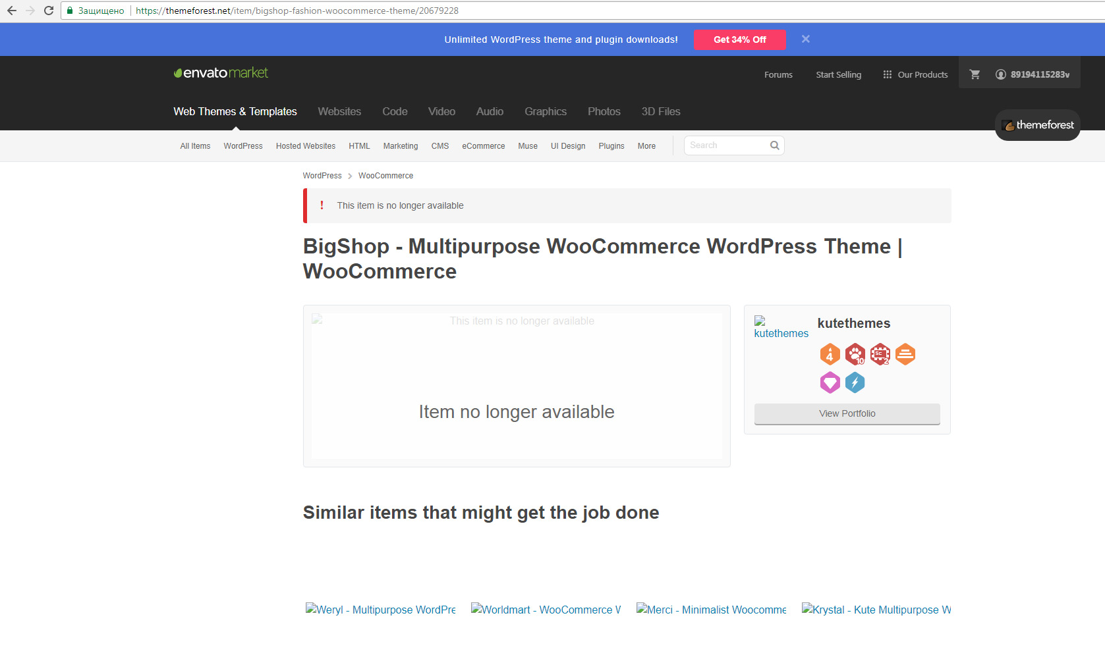Open the Plugins category menu
1105x655 pixels.
(611, 146)
